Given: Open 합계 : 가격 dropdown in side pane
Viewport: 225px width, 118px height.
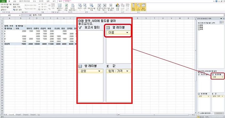Looking at the screenshot, I should [222, 96].
